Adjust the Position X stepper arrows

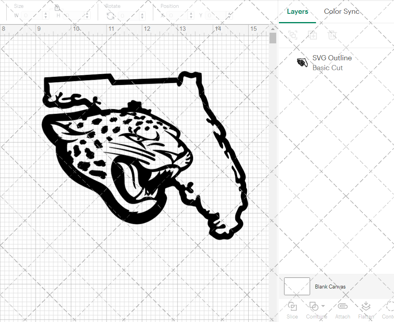tap(191, 16)
